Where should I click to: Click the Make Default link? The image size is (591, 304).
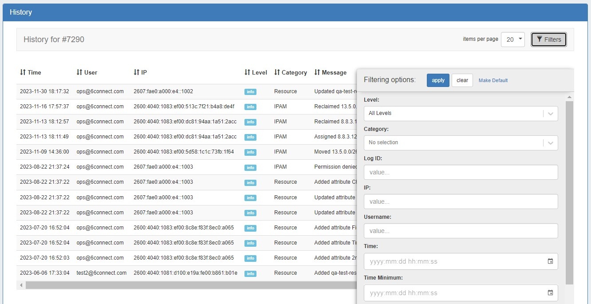coord(493,80)
